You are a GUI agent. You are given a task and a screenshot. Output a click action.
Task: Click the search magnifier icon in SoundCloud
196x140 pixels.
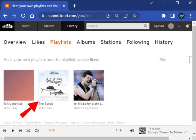145,26
